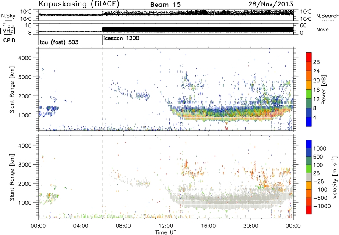The height and width of the screenshot is (235, 339).
Task: Click the '08:00' time tick label
Action: pyautogui.click(x=123, y=226)
